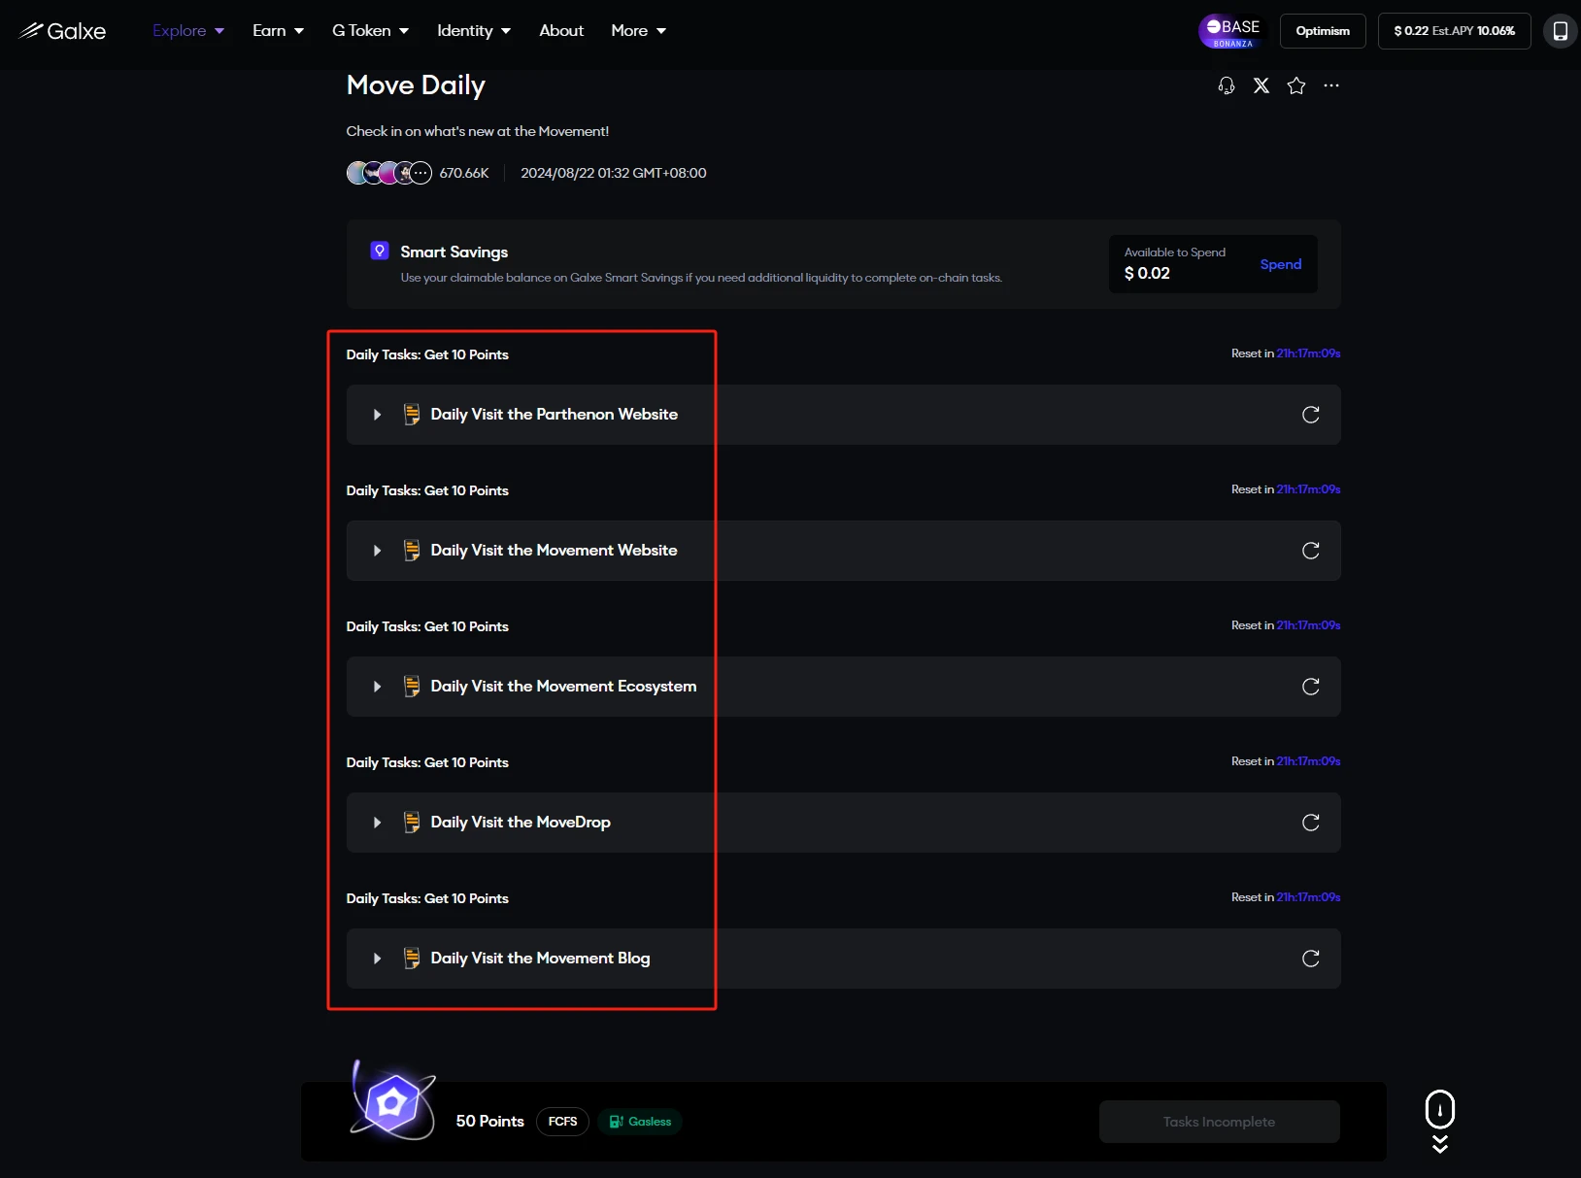Click the X (Twitter) share icon
The width and height of the screenshot is (1581, 1178).
coord(1261,85)
